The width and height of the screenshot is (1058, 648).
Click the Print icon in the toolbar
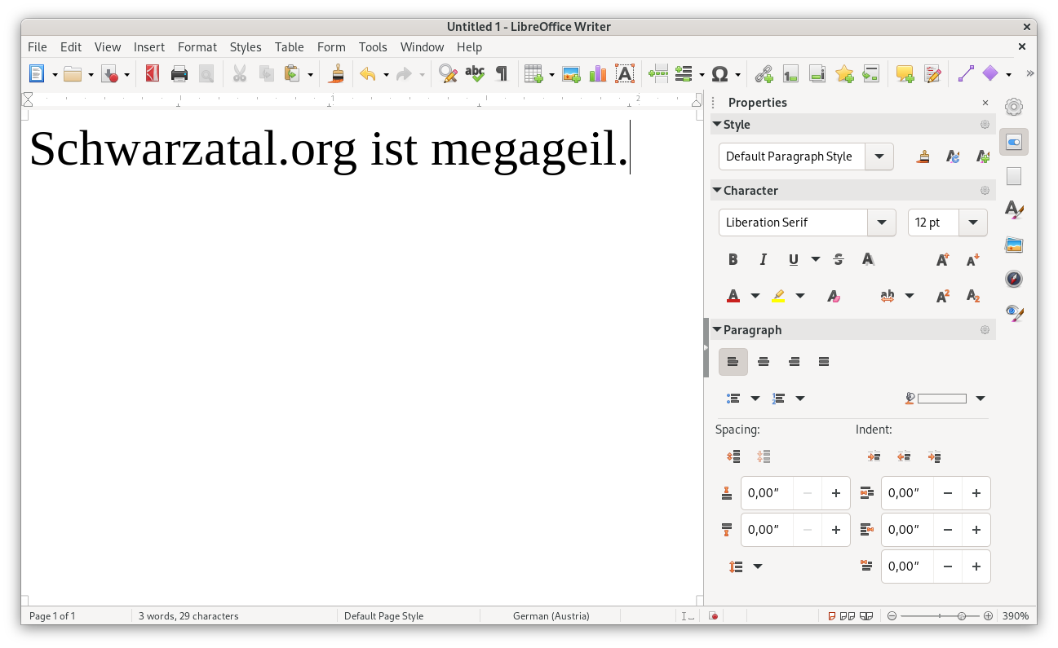tap(179, 74)
